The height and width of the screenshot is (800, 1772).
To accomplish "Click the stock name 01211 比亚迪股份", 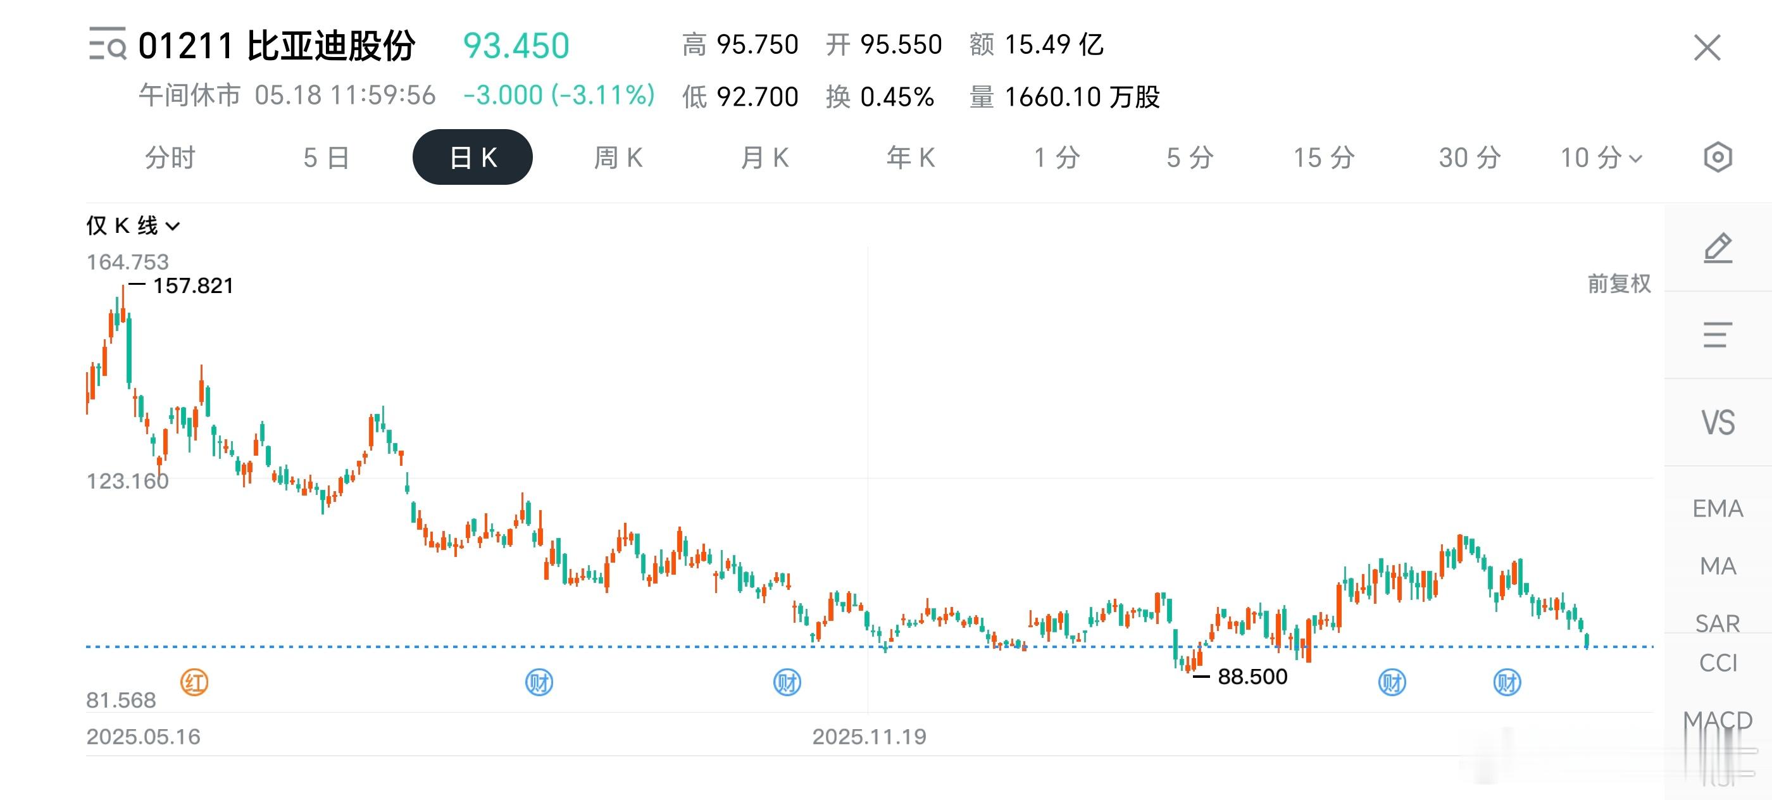I will pyautogui.click(x=277, y=46).
